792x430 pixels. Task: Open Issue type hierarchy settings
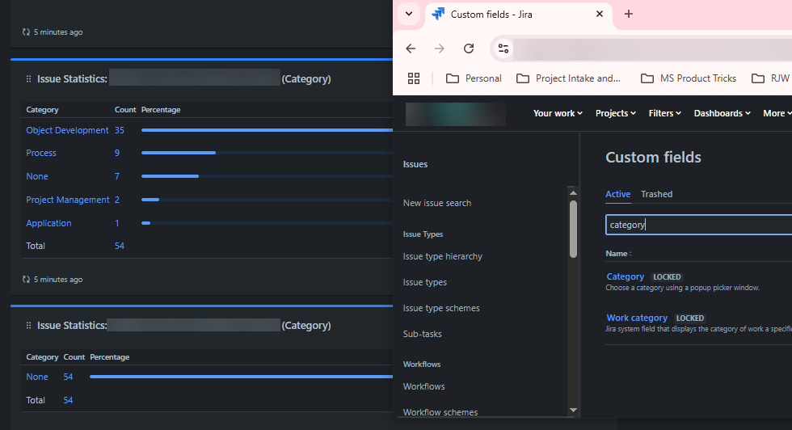(x=443, y=257)
